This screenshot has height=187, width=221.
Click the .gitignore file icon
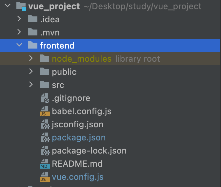45,98
